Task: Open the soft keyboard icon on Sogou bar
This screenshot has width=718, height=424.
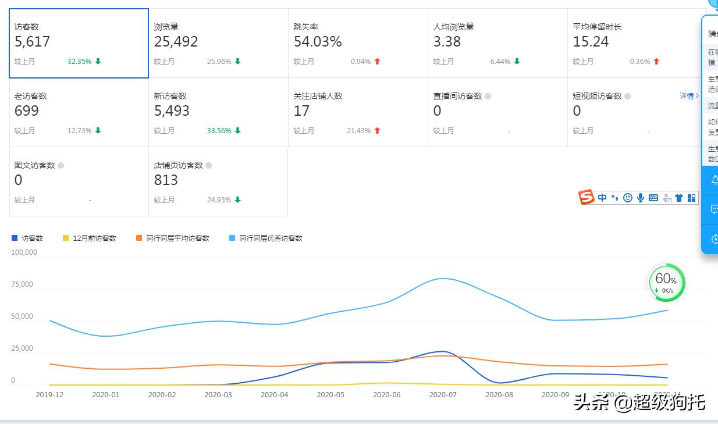Action: coord(653,198)
